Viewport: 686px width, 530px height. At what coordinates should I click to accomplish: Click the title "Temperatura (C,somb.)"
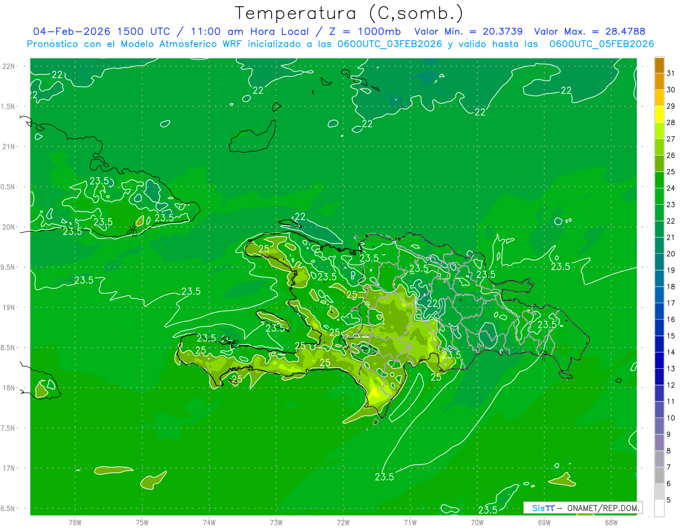pos(349,14)
